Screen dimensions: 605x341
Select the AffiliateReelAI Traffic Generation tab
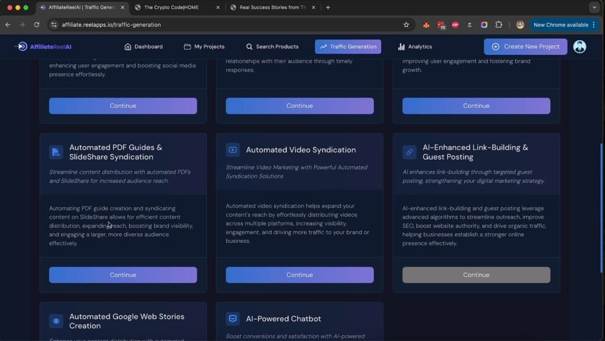coord(82,7)
